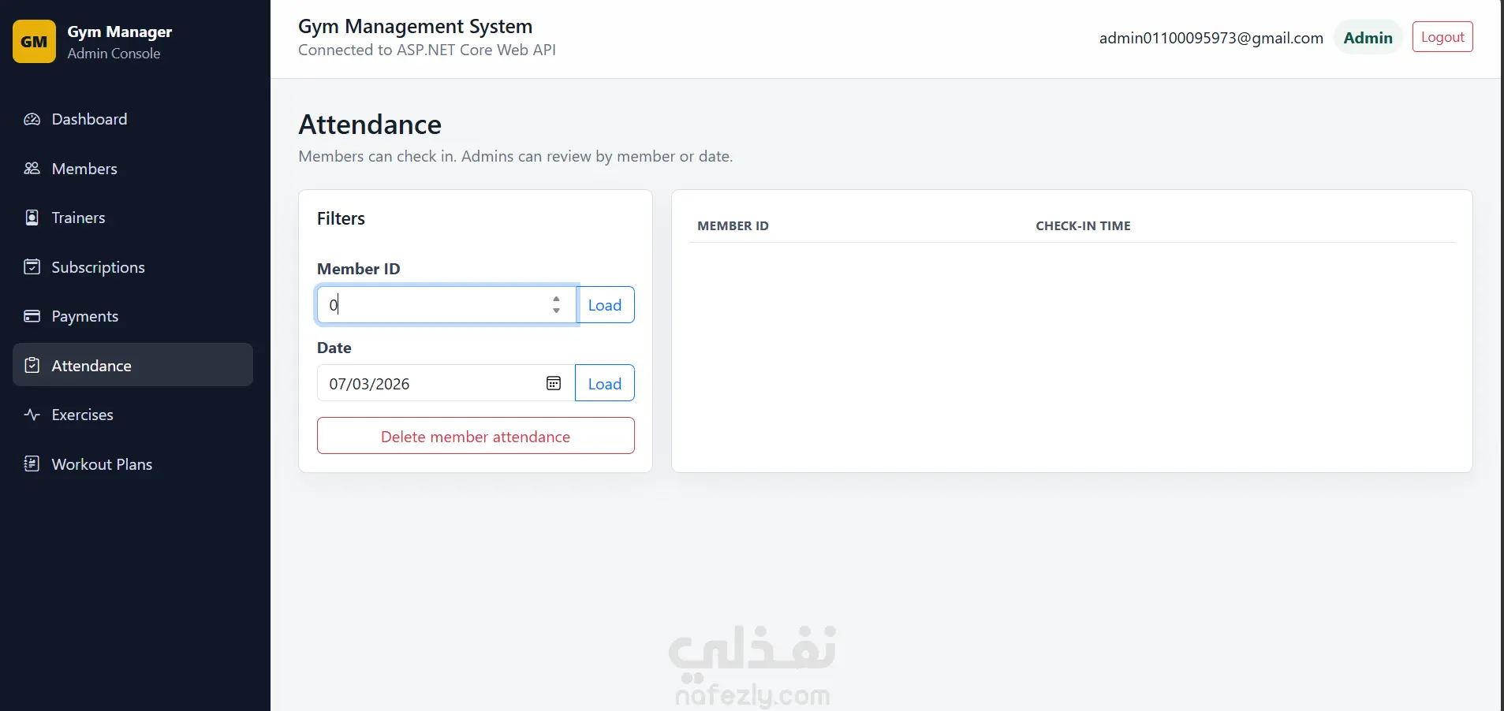
Task: Click the Dashboard gauge icon in sidebar
Action: point(32,119)
